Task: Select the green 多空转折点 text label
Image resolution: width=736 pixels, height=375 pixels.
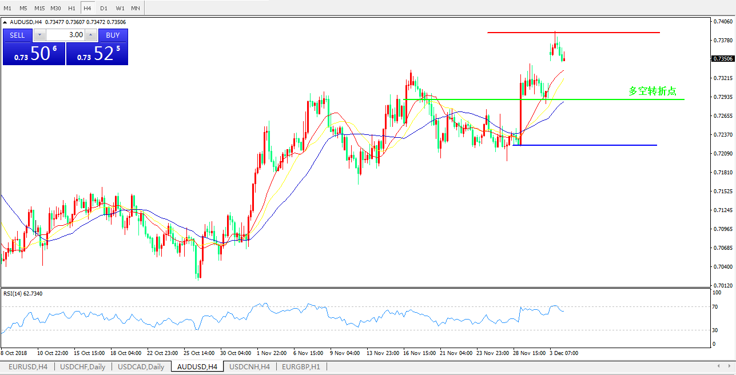Action: (653, 91)
